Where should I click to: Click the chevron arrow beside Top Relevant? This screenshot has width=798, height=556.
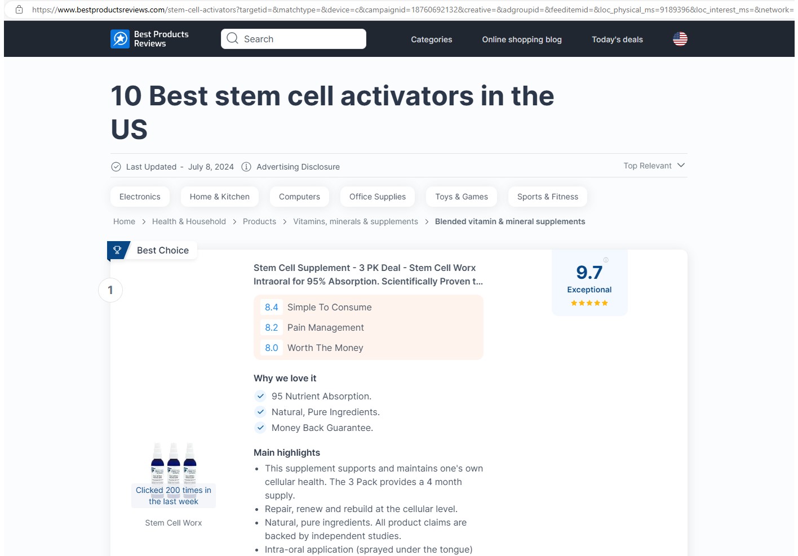pyautogui.click(x=681, y=165)
